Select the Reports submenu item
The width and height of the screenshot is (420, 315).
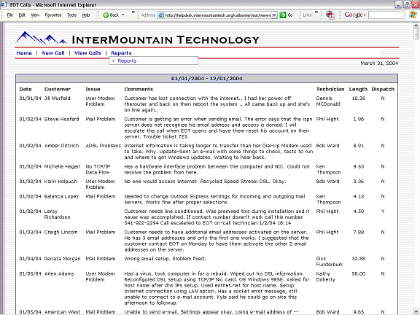(127, 61)
